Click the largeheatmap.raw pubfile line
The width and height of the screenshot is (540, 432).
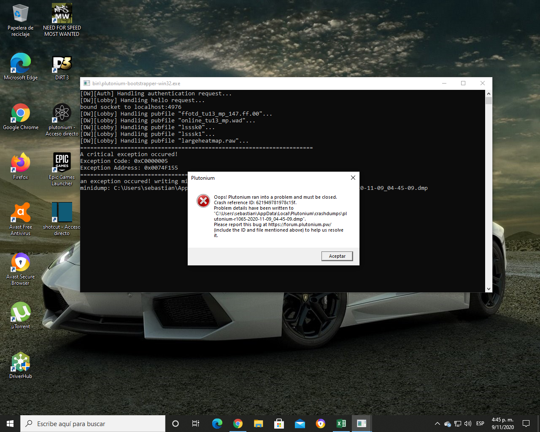[165, 141]
